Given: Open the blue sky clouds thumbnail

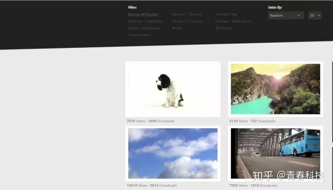Looking at the screenshot, I should coord(173,153).
